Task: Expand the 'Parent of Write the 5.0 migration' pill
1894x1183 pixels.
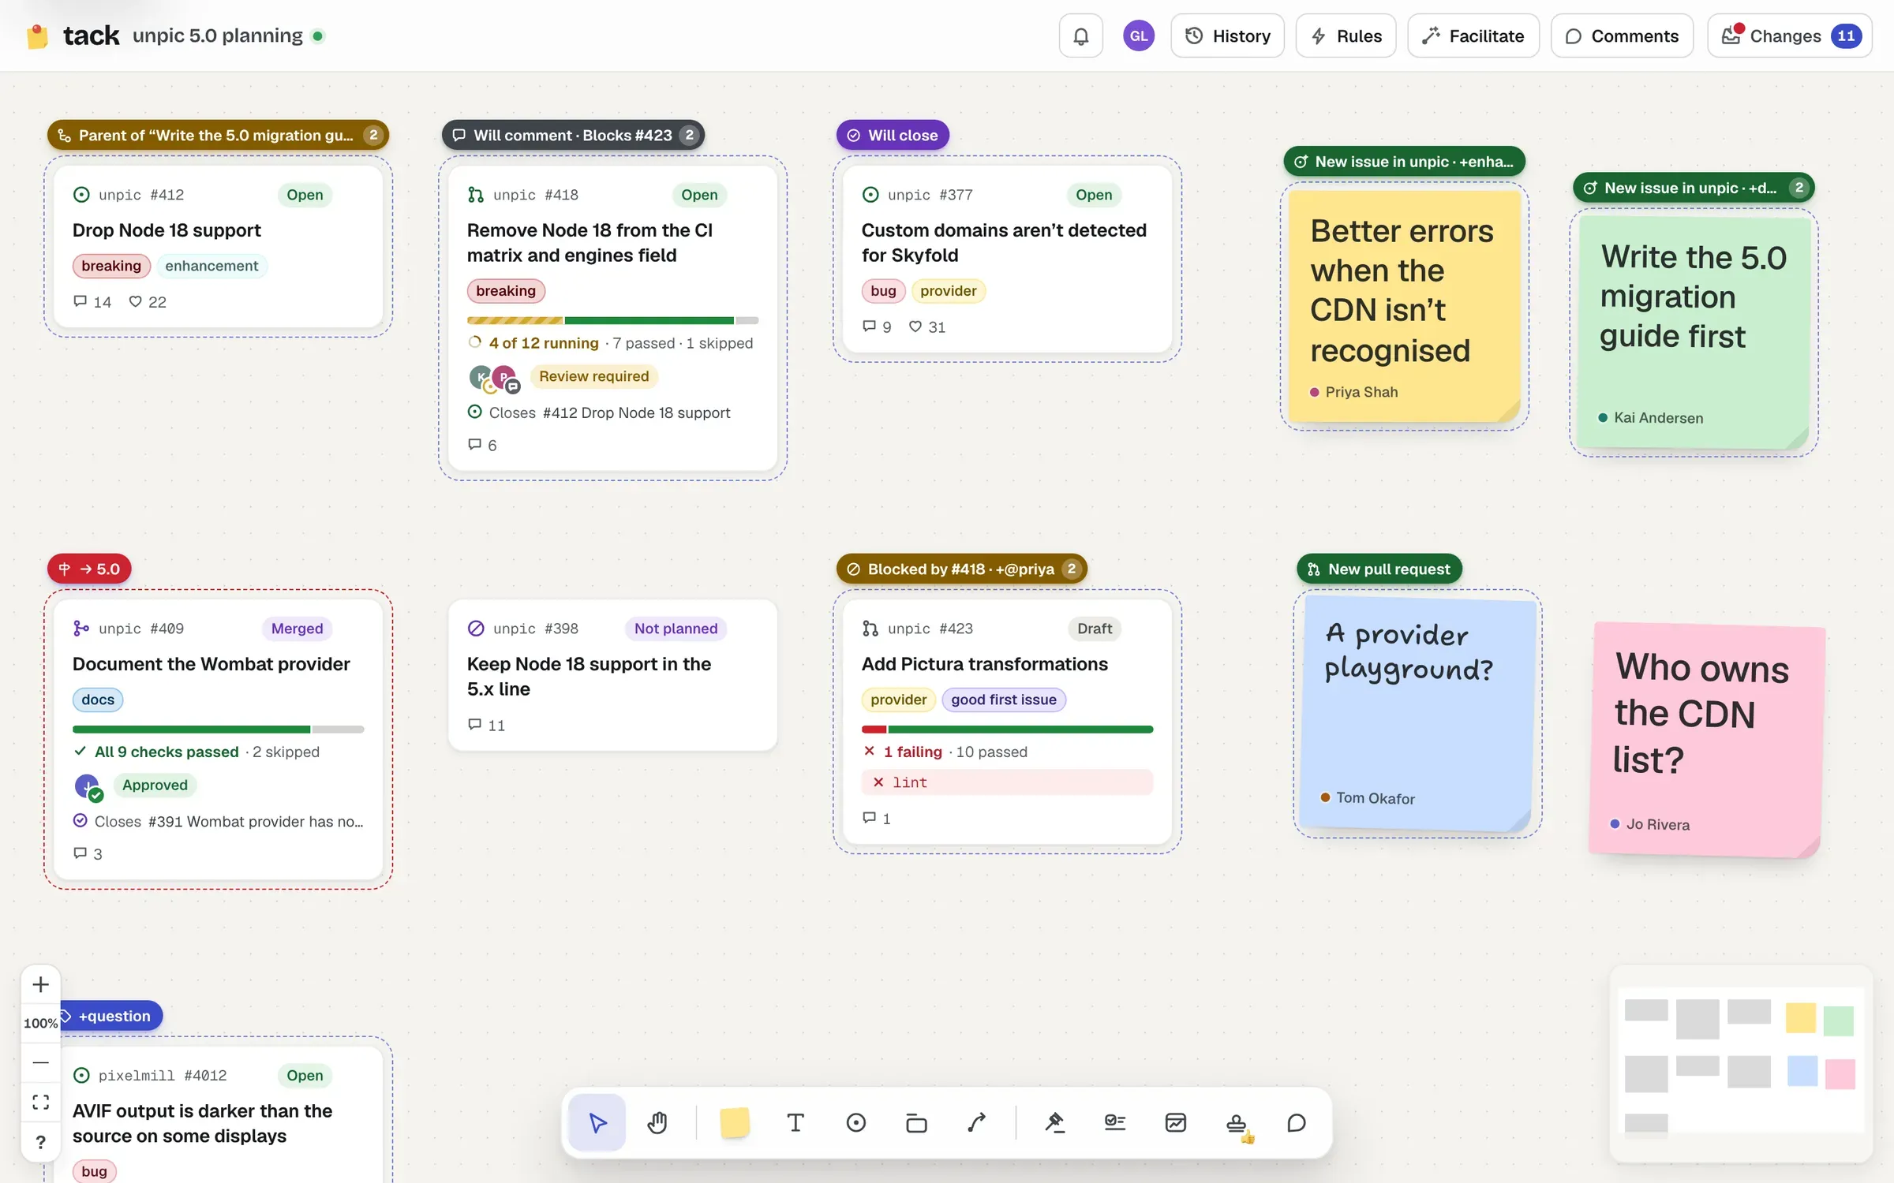Action: pyautogui.click(x=218, y=135)
